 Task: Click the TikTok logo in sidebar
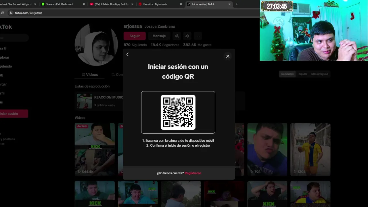pyautogui.click(x=6, y=27)
